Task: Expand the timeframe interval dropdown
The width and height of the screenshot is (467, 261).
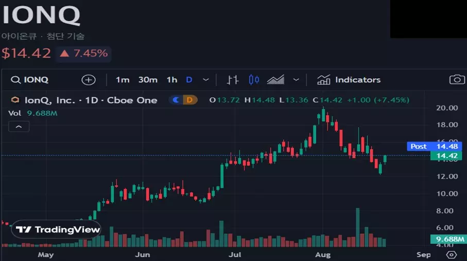Action: (206, 80)
